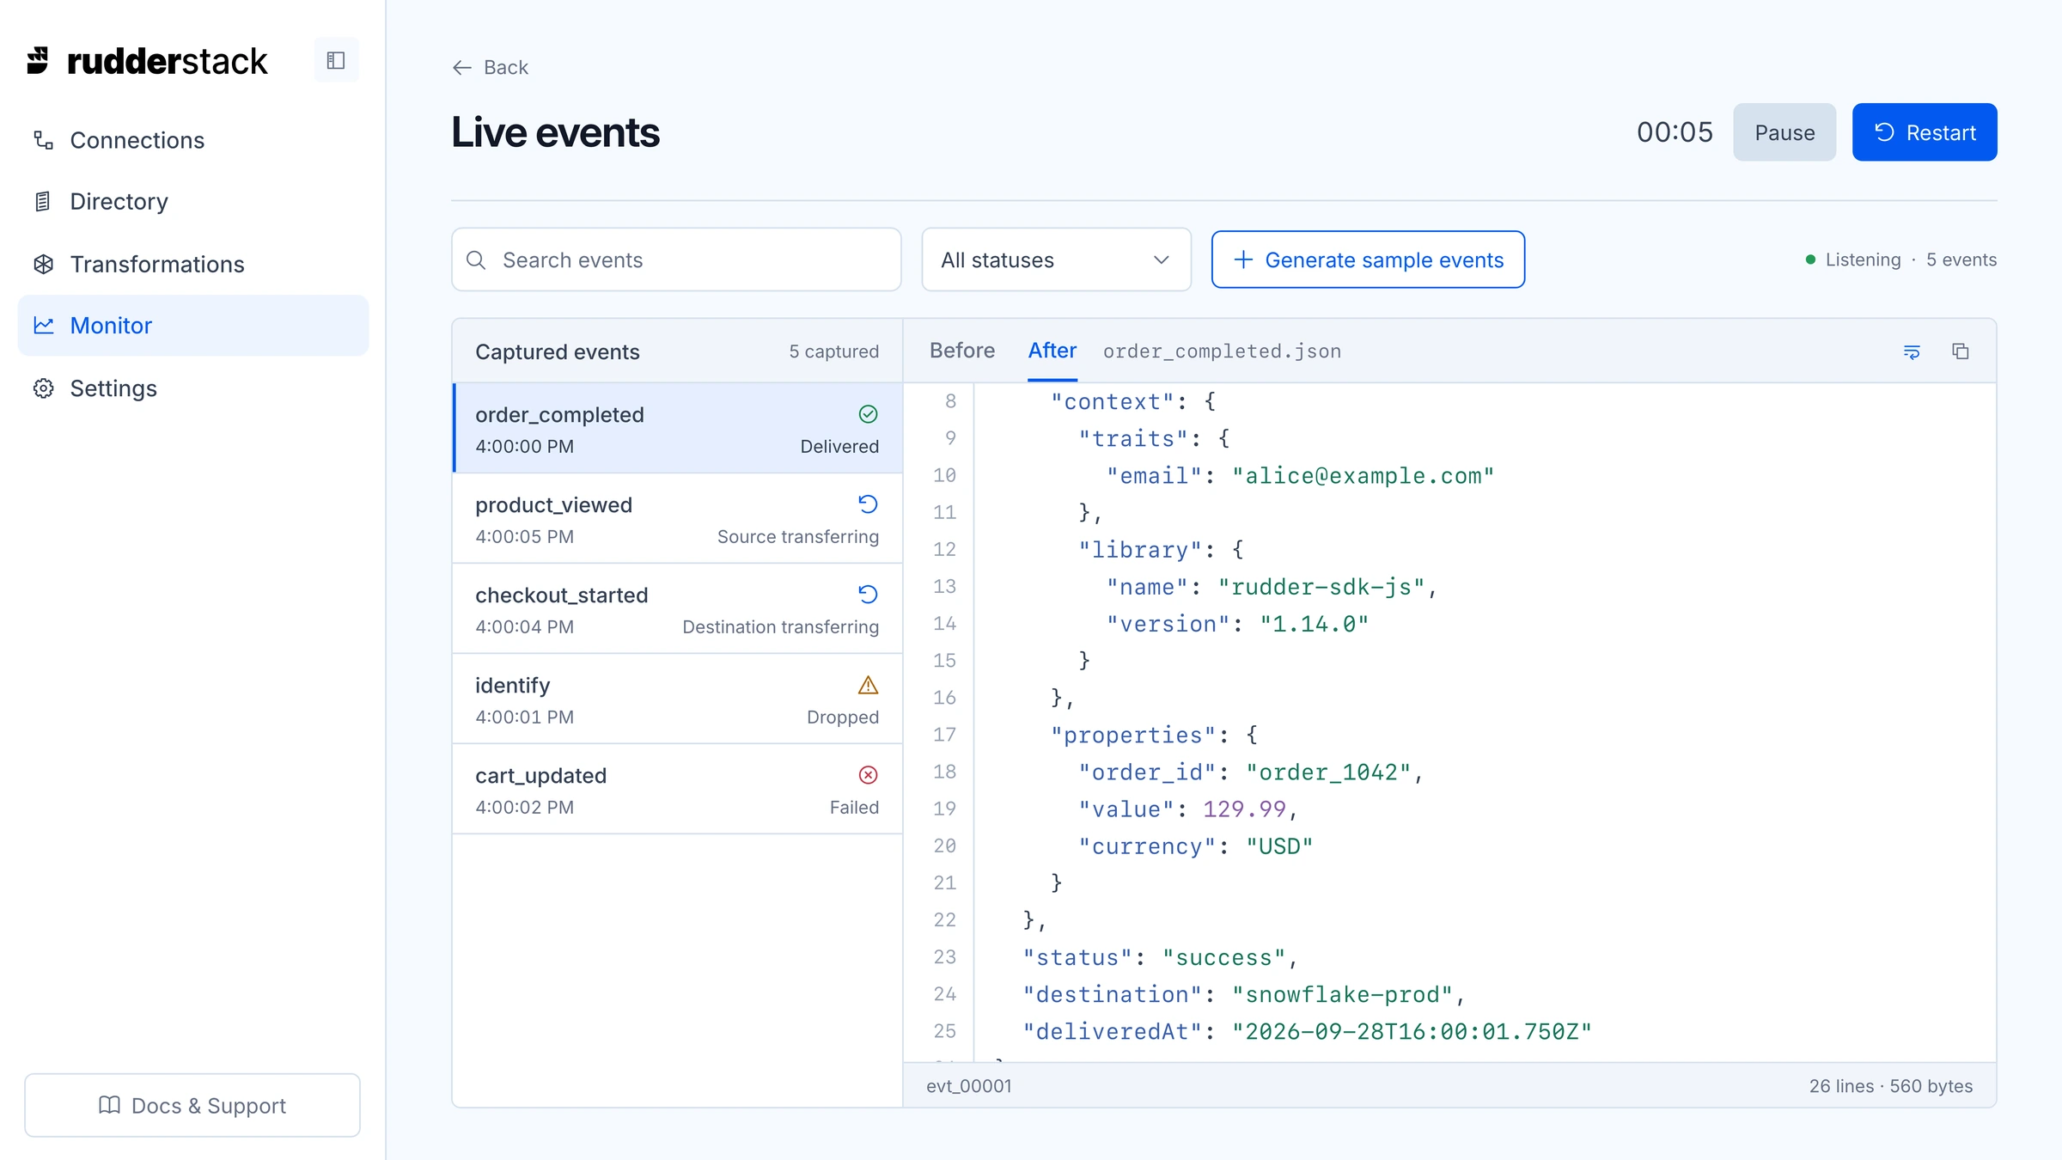Viewport: 2062px width, 1160px height.
Task: Select the checkout_started event
Action: [678, 608]
